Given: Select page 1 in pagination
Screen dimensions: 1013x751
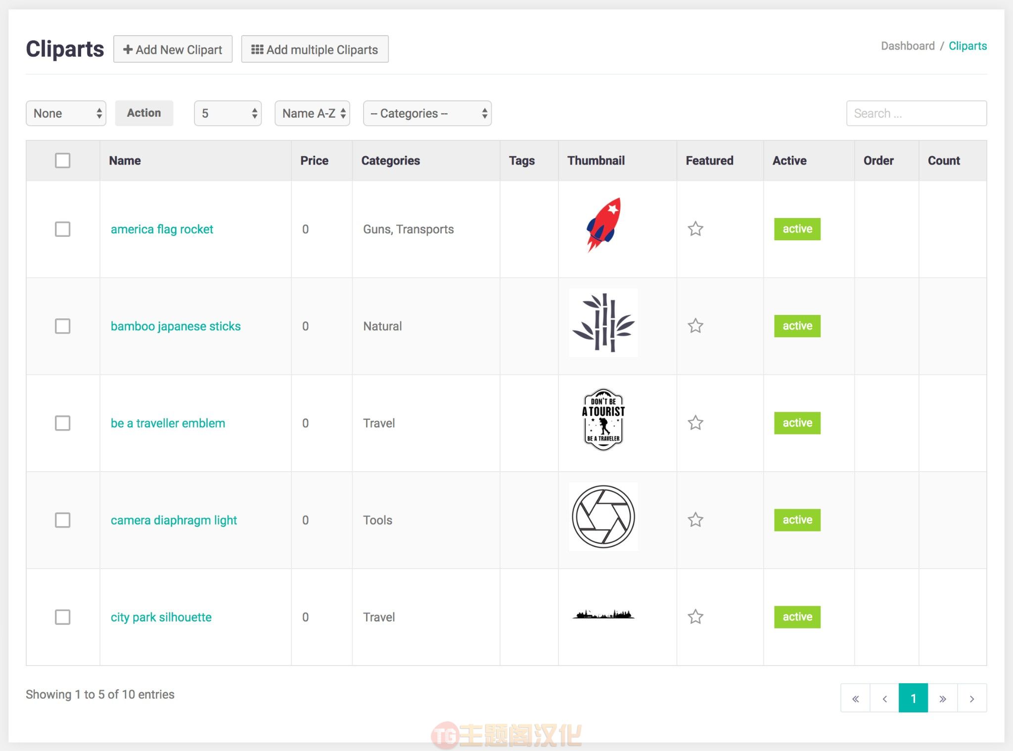Looking at the screenshot, I should (914, 698).
